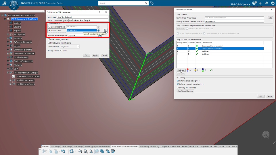276x155 pixels.
Task: Uncheck Reframe on selected group
Action: [x=178, y=81]
